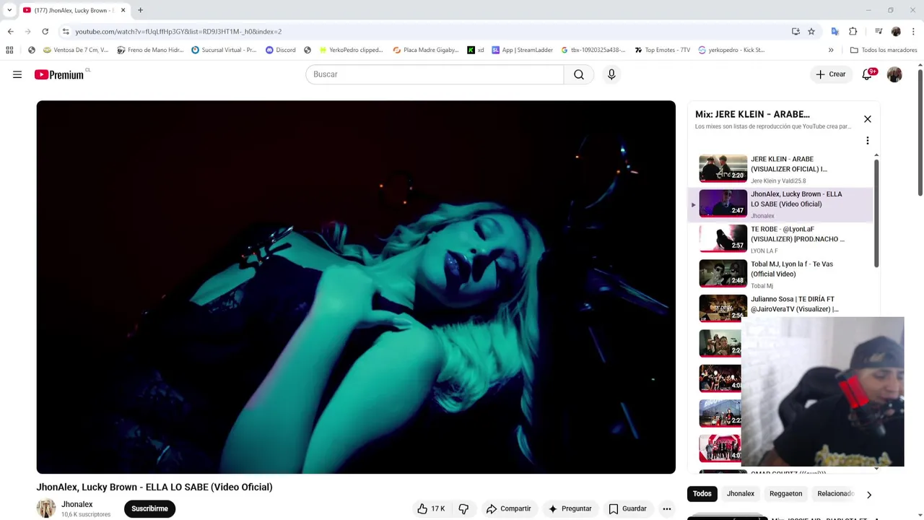Click the Preguntar button

click(570, 508)
